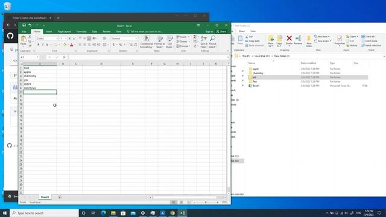Click 'Local Disk (D:)' in the address bar

262,56
